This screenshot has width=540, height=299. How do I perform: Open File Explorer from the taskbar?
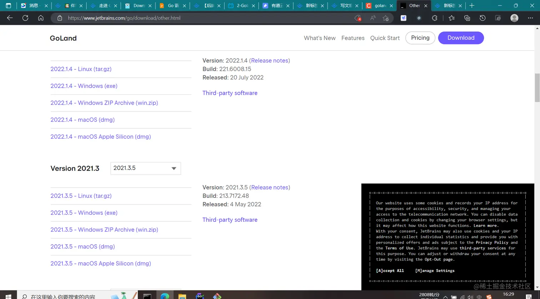tap(182, 296)
